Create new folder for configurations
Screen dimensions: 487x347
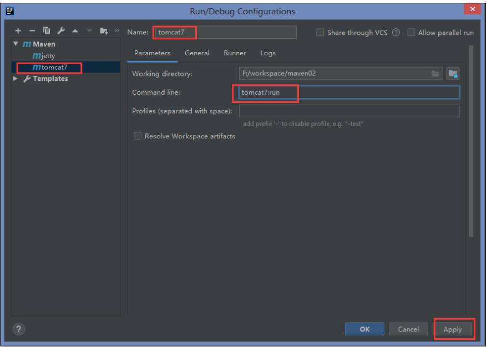[104, 30]
